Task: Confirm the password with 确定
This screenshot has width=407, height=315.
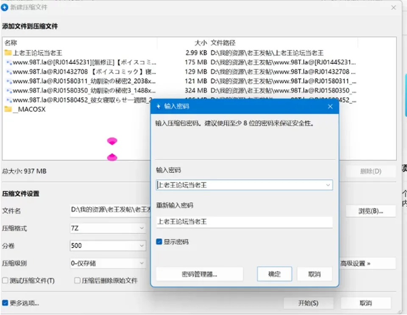Action: (x=274, y=274)
